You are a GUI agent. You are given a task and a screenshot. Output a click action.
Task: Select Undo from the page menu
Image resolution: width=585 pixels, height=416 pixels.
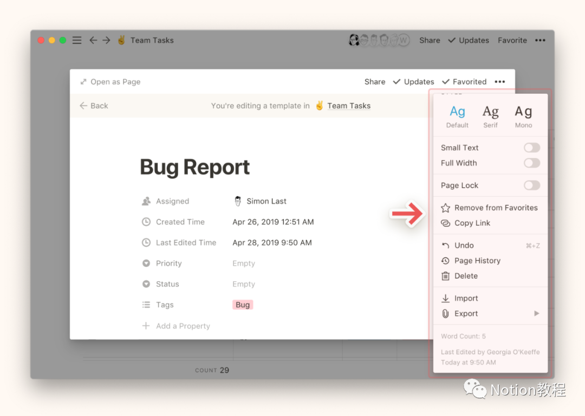pos(464,245)
